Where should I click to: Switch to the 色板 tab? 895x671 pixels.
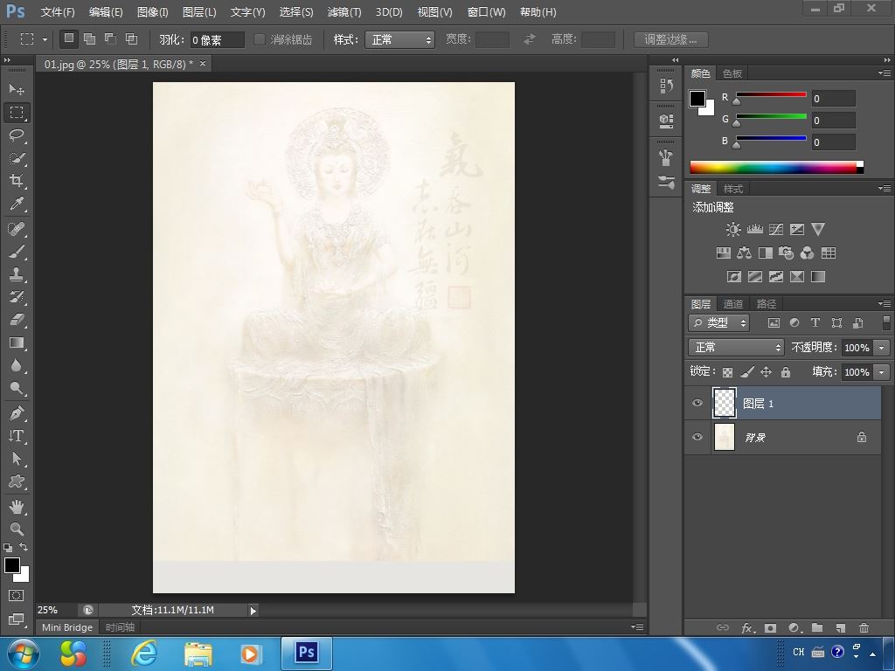coord(732,73)
